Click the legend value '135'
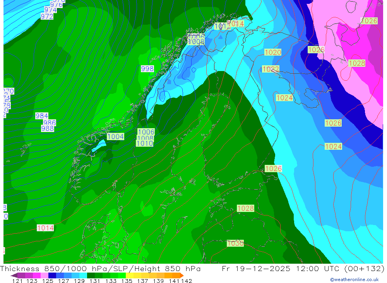 (x=127, y=281)
